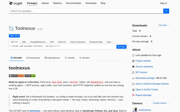Click the 'Last updated an hour ago' text

pos(148,55)
